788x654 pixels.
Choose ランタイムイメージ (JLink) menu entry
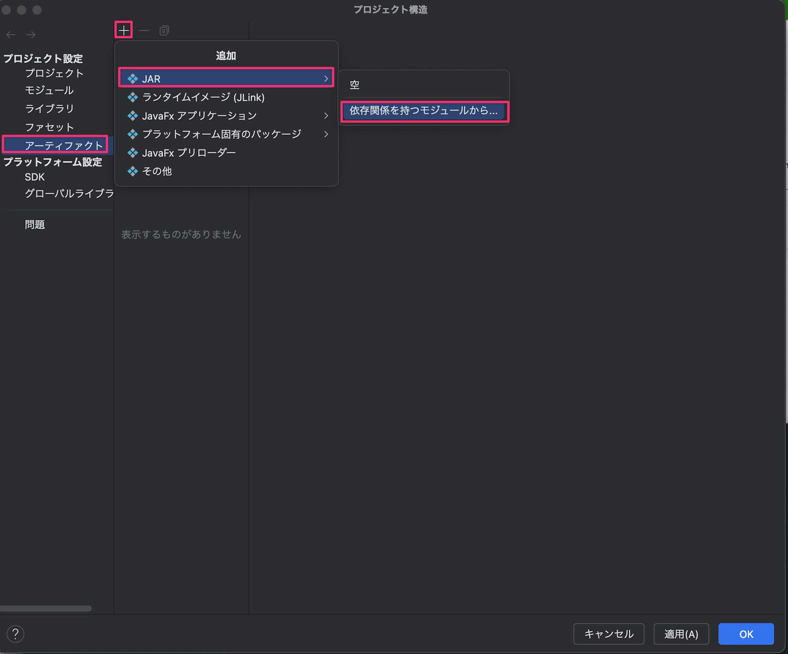pos(226,97)
